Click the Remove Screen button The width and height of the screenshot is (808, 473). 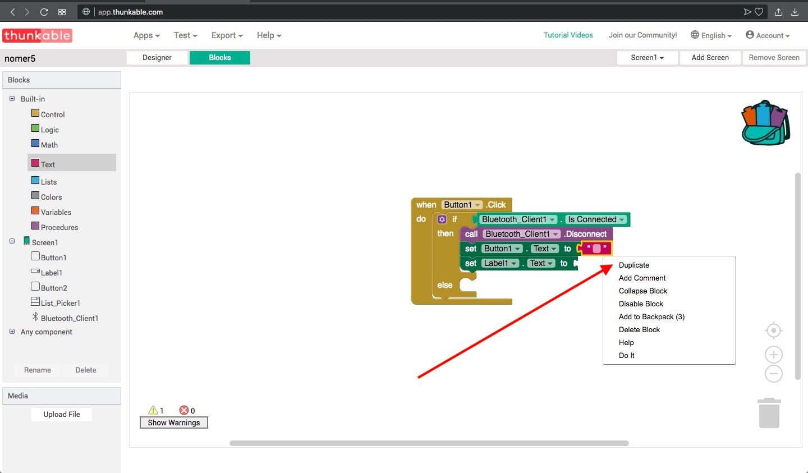point(774,58)
